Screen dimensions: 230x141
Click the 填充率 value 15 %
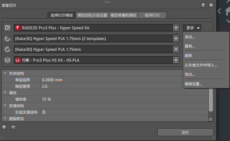(x=46, y=99)
